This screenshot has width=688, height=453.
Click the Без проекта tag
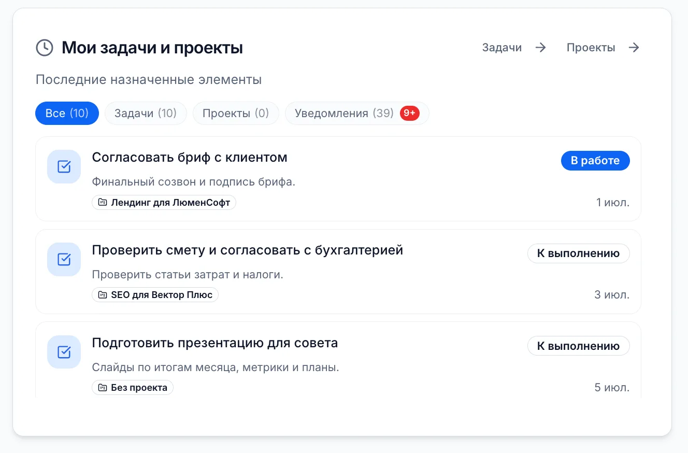[133, 388]
